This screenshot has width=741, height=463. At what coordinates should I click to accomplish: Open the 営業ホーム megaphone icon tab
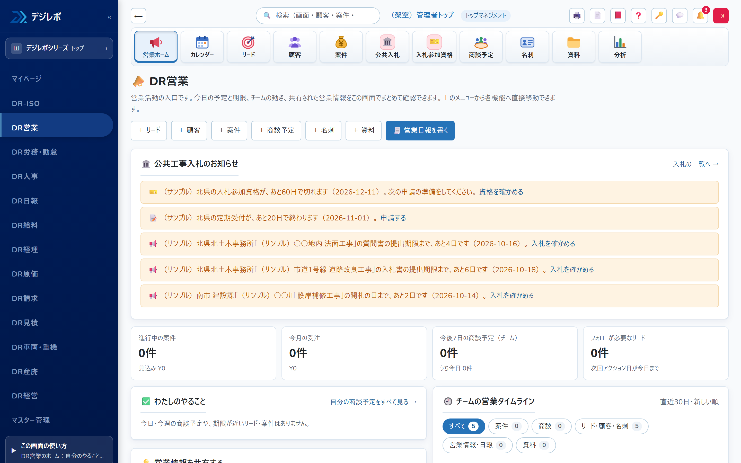click(x=156, y=47)
